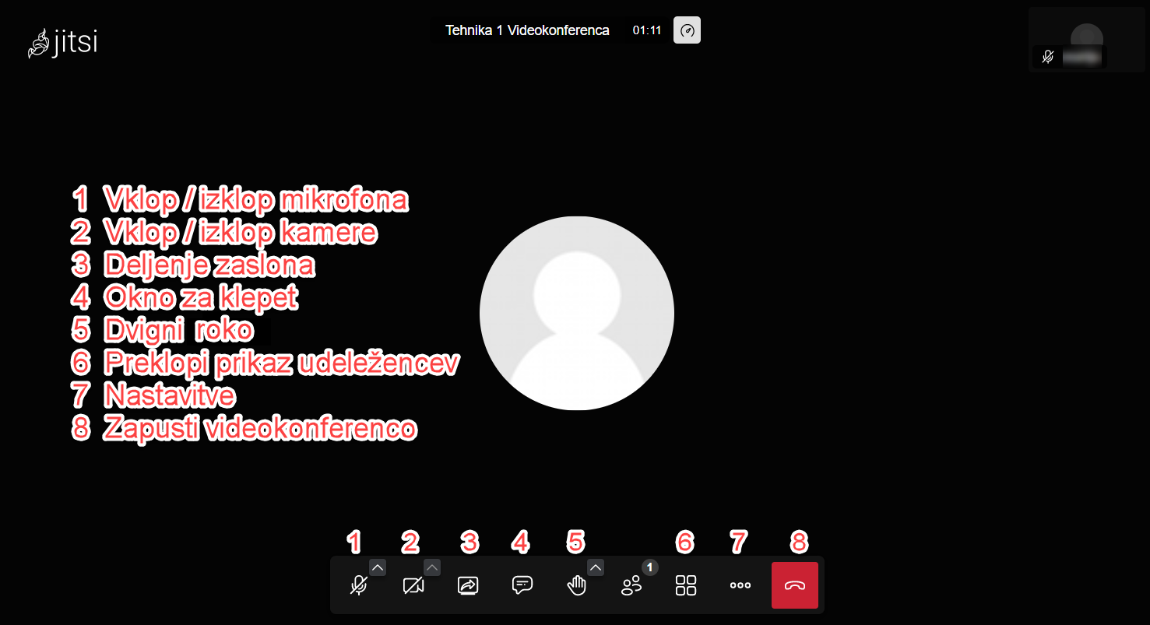Click the participant count badge showing 1
Screen dimensions: 1150x625
(649, 567)
